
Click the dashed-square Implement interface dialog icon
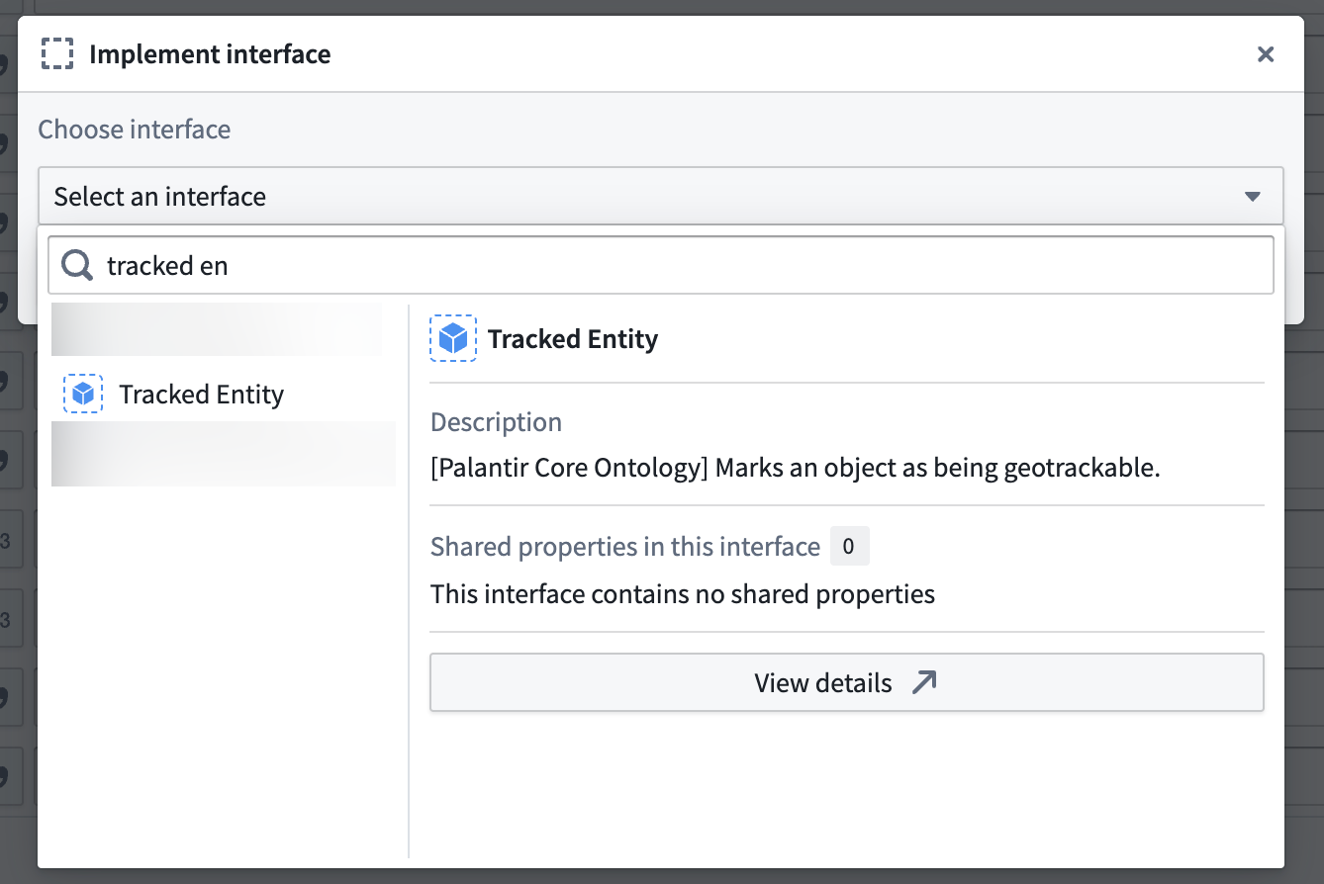click(x=57, y=53)
